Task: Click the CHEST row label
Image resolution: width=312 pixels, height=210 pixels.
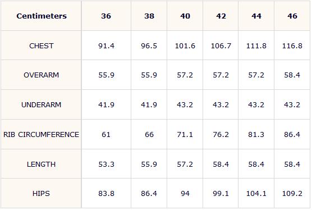Action: click(x=41, y=45)
